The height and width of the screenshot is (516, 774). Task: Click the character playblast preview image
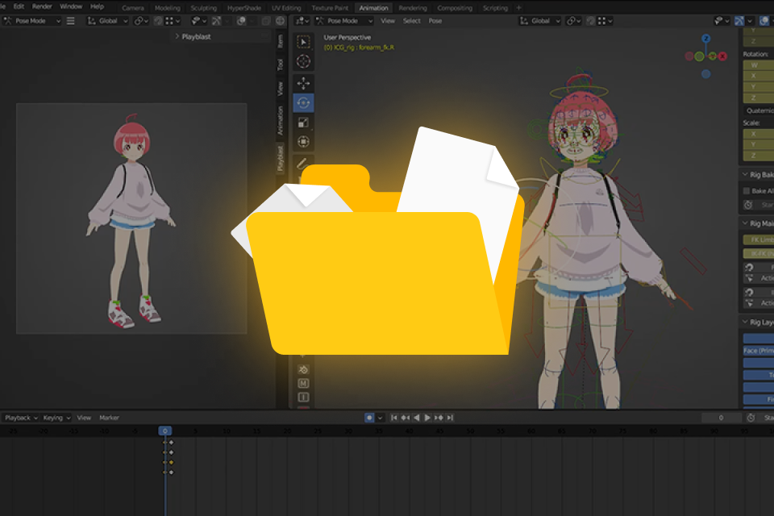(131, 218)
